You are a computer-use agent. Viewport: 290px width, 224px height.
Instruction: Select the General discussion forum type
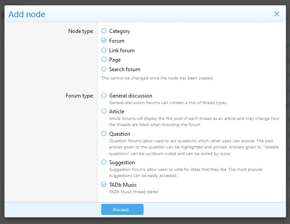tap(104, 95)
